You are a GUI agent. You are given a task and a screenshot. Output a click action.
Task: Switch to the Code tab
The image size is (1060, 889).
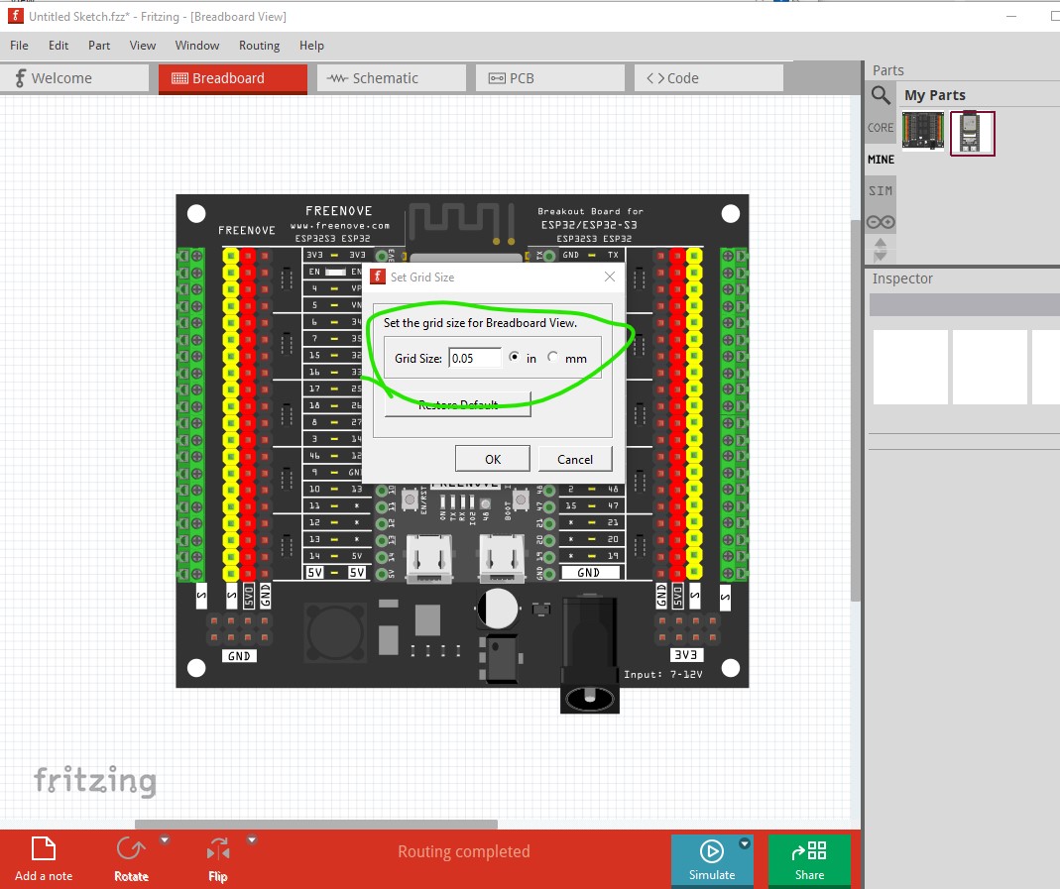click(708, 78)
